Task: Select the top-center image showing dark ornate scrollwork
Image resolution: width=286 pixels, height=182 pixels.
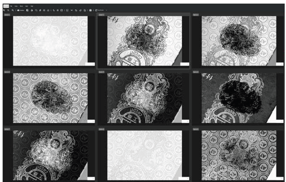Action: pyautogui.click(x=145, y=41)
